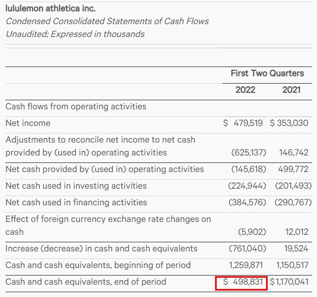317x297 pixels.
Task: Click Condensed Consolidated Statements of Cash Flows subtitle
Action: pos(107,21)
